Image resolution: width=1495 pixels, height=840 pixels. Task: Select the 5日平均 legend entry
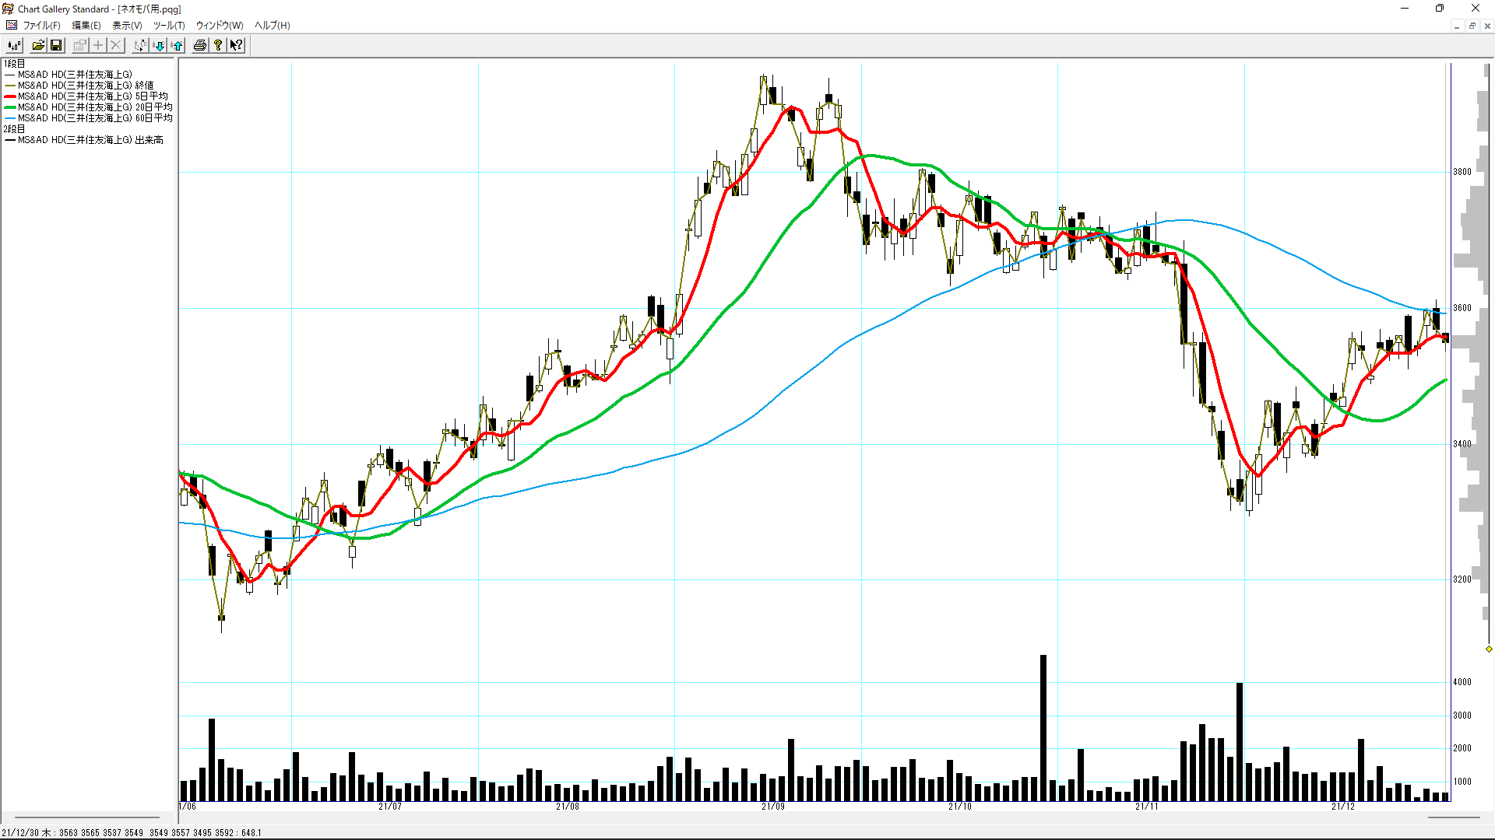coord(92,96)
